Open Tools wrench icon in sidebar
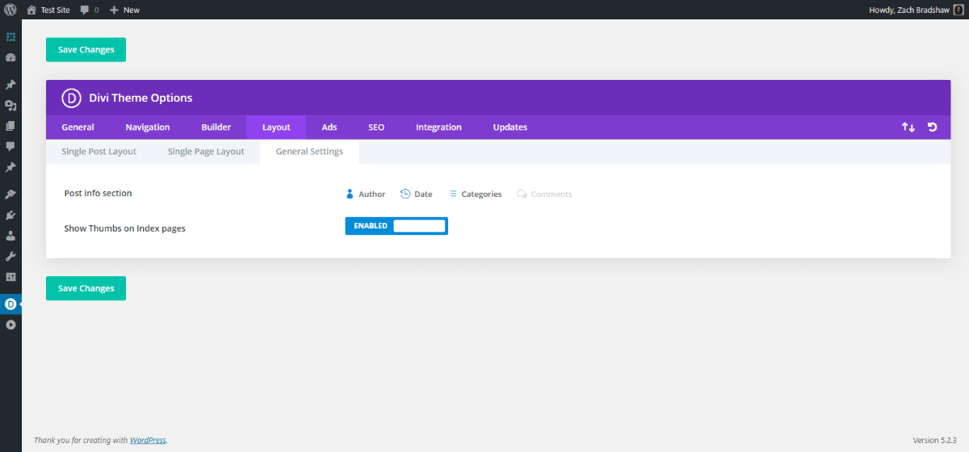The height and width of the screenshot is (452, 969). click(10, 257)
